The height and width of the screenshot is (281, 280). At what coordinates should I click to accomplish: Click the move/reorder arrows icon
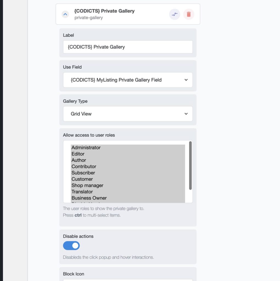coord(175,14)
